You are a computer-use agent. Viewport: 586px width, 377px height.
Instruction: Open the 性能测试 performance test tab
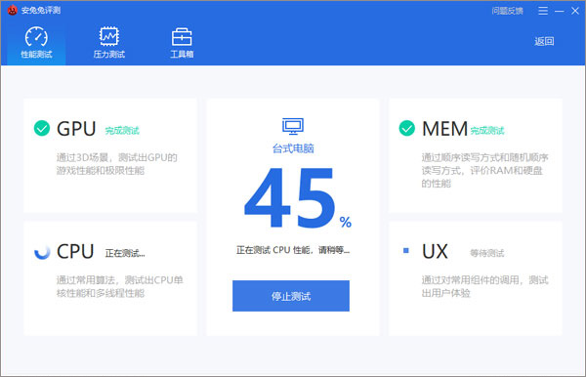36,43
